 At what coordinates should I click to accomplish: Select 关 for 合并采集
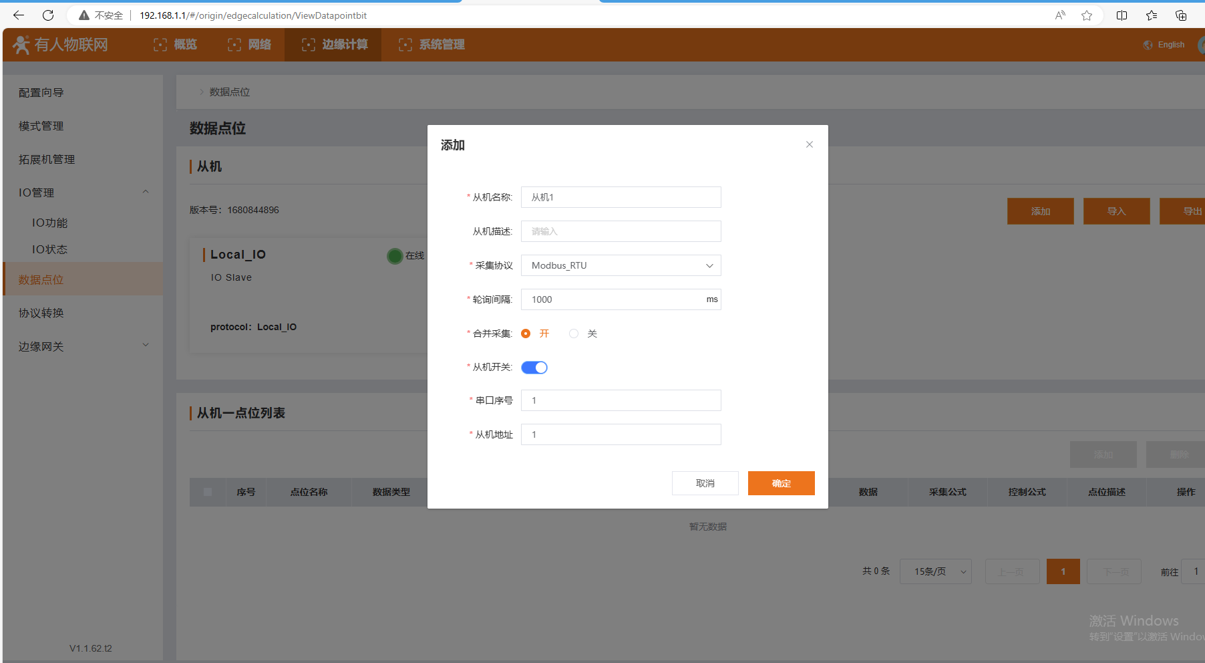click(x=574, y=334)
